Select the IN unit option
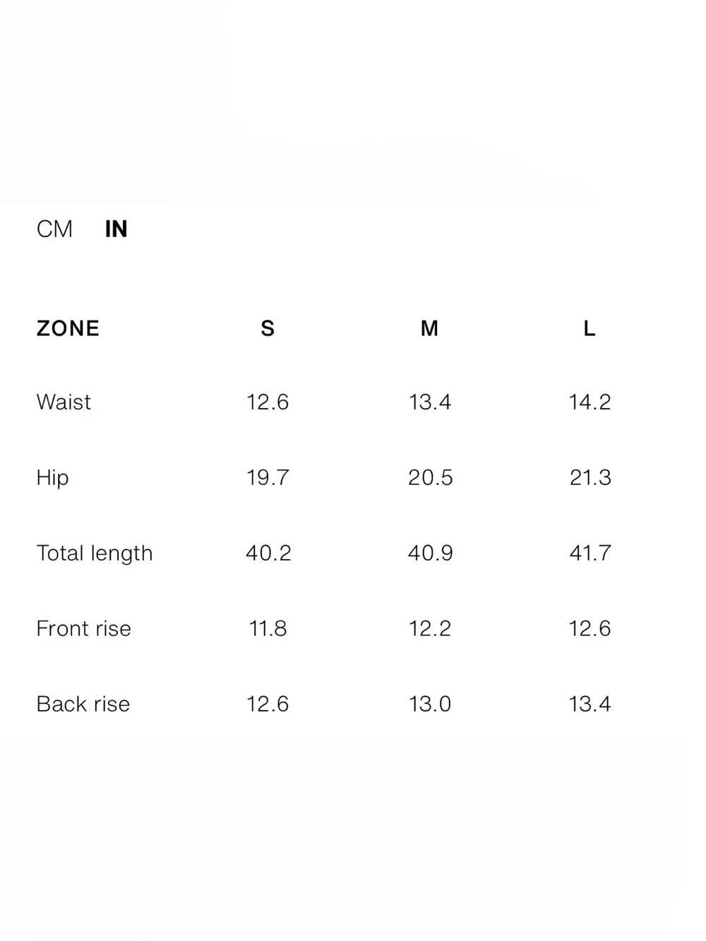The image size is (706, 941). pyautogui.click(x=116, y=229)
